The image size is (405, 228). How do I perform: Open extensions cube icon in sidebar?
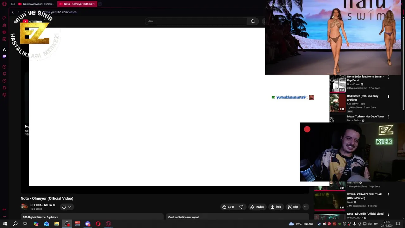coord(4,88)
